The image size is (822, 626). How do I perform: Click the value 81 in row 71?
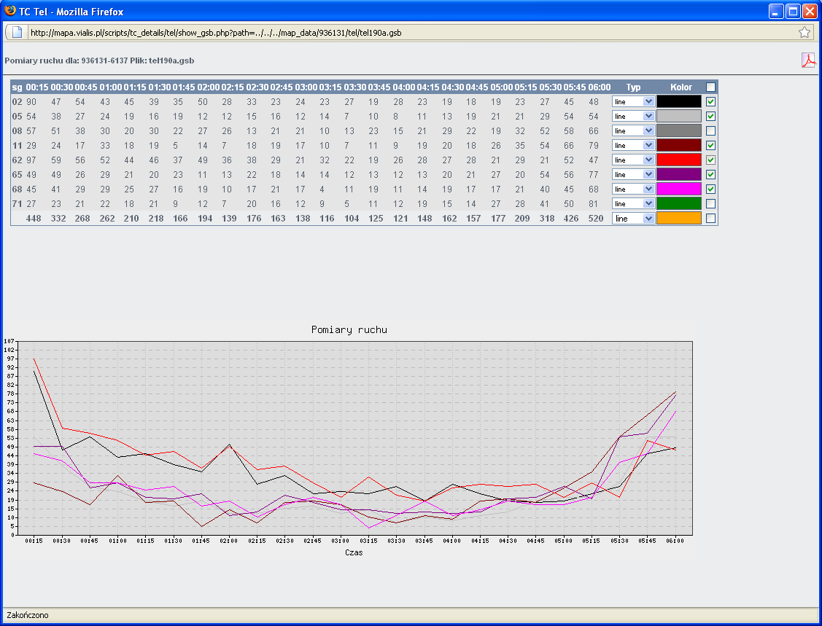(x=594, y=204)
